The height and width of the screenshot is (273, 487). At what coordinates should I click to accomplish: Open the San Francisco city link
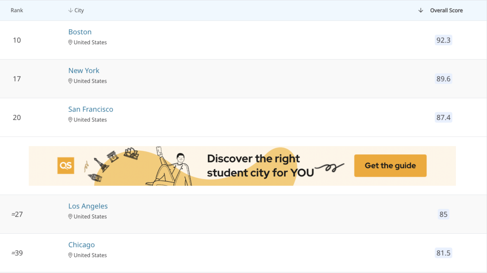(x=91, y=109)
